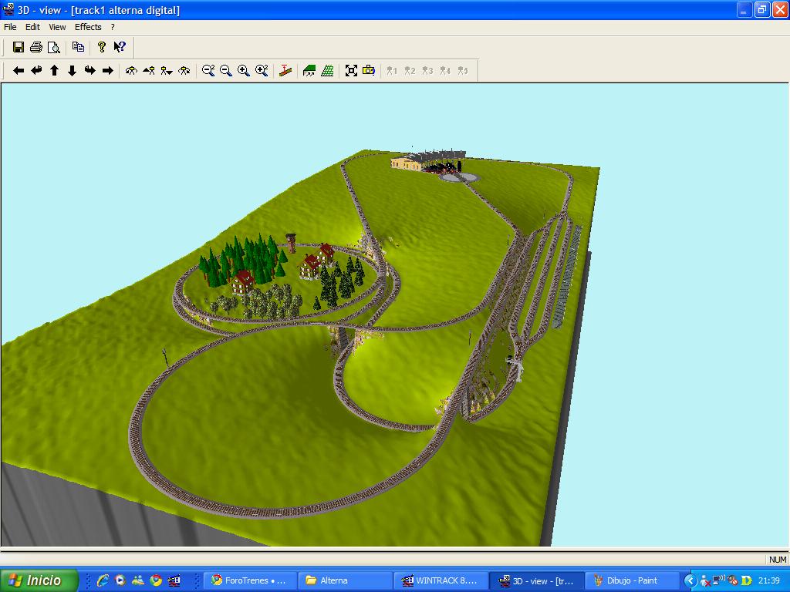
Task: Rotate the view using the curved left arrow
Action: pyautogui.click(x=36, y=70)
